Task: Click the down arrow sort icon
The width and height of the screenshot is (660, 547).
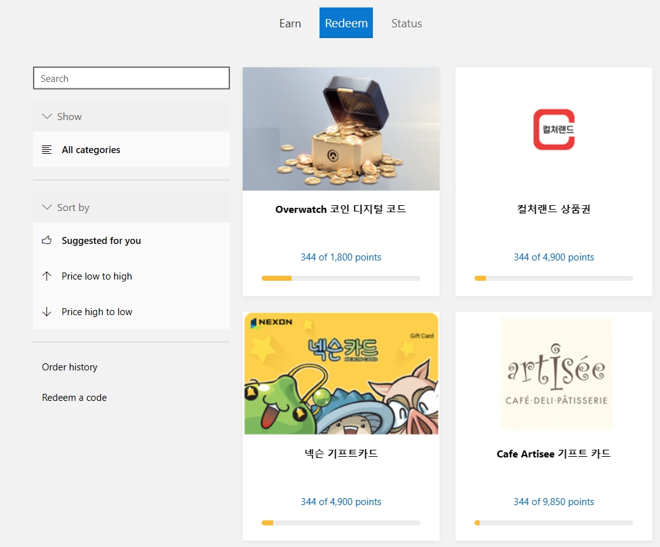Action: coord(47,311)
